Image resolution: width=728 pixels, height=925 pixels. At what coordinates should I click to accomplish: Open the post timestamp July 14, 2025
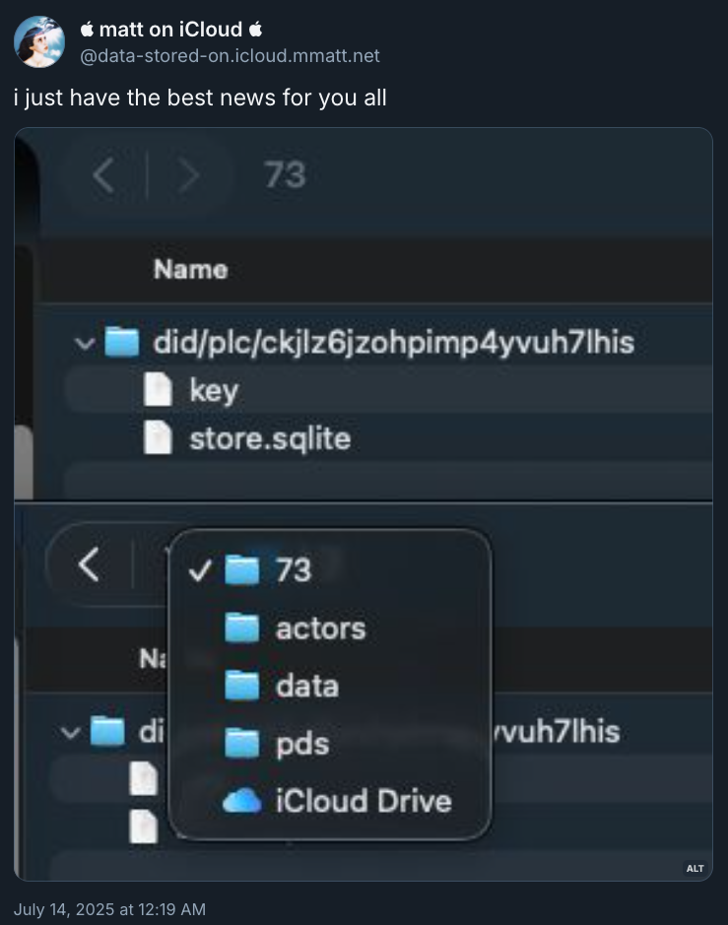(109, 909)
